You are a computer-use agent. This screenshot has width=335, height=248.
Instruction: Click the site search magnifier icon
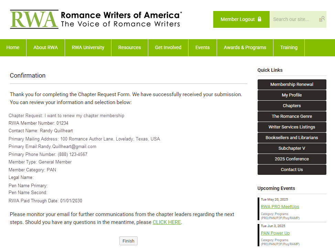322,19
